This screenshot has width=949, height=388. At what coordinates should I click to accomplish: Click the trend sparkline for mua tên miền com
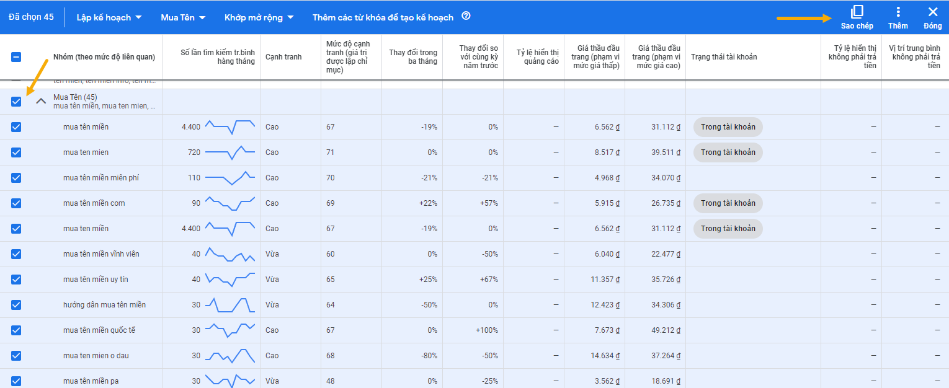tap(230, 203)
